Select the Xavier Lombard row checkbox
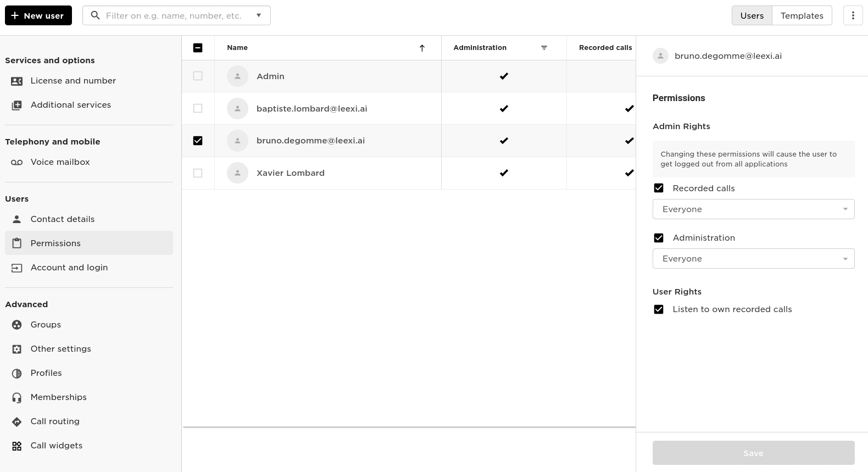868x472 pixels. [198, 173]
